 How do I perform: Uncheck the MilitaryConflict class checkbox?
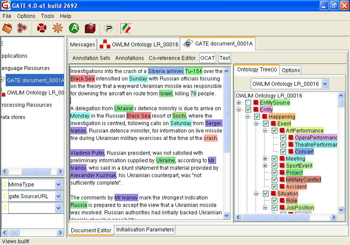(x=274, y=179)
